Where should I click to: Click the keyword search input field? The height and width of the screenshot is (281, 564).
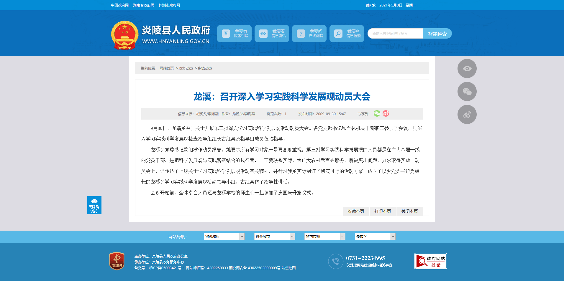coord(395,34)
